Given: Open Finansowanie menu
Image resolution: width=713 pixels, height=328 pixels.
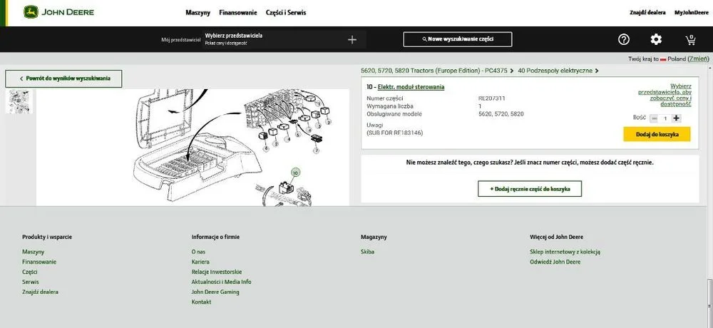Looking at the screenshot, I should 238,13.
